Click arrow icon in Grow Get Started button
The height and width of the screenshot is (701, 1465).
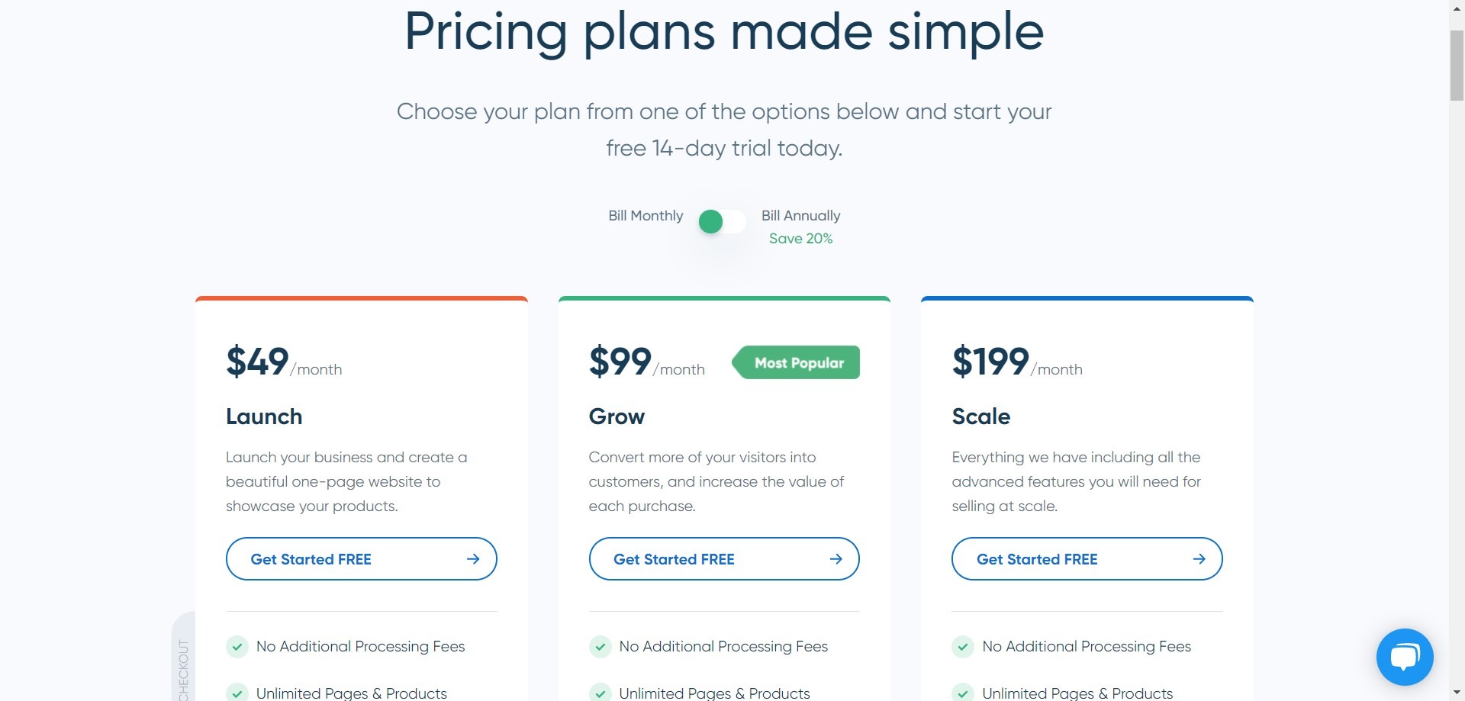[836, 559]
